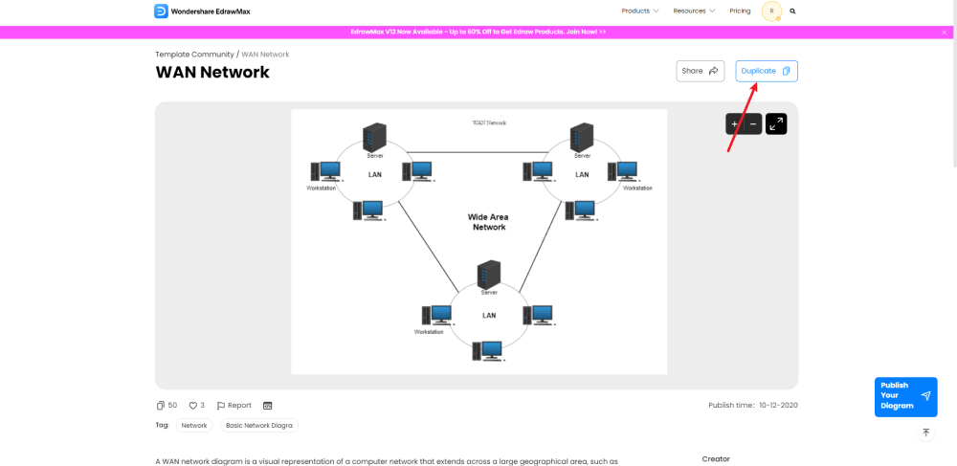Click the user avatar icon

click(772, 11)
